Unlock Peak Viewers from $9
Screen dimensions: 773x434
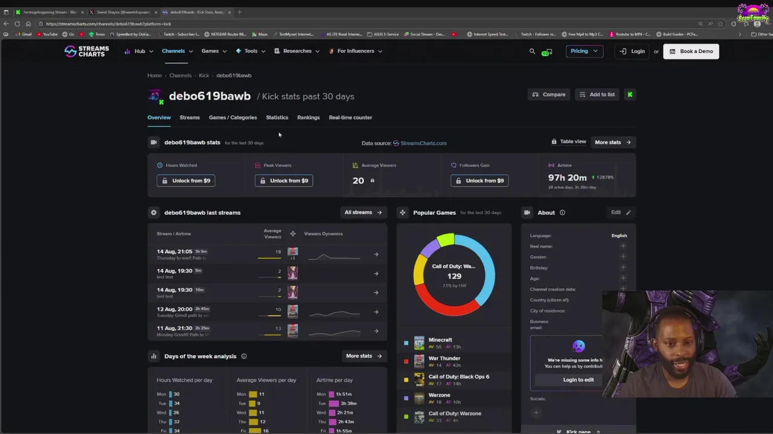point(284,181)
